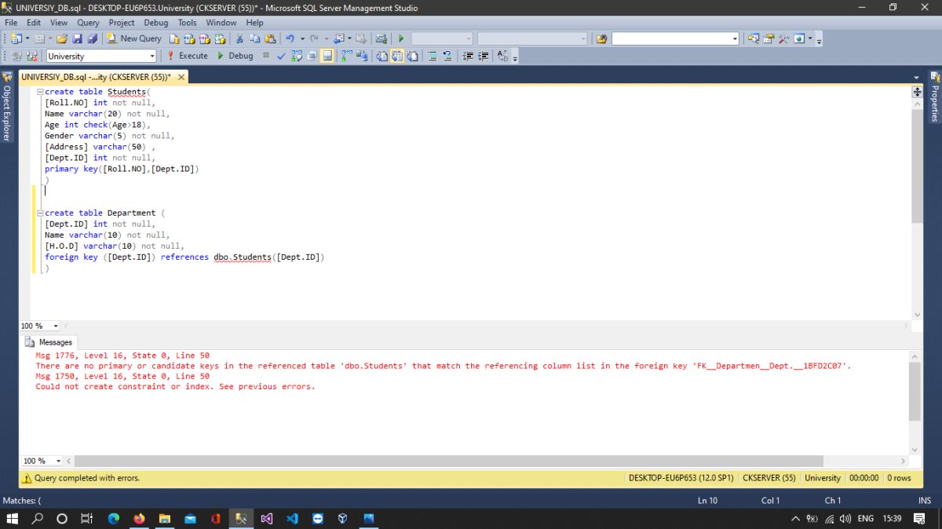Viewport: 942px width, 529px height.
Task: Click the editor split-window handle
Action: (917, 92)
